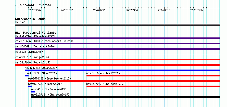Open variant nsv3179124 (Chaisson2019) label
Viewport: 227px width, 107px height.
(50, 95)
